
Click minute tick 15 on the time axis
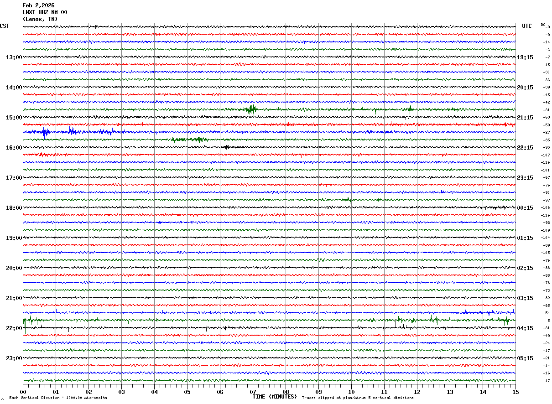click(515, 392)
